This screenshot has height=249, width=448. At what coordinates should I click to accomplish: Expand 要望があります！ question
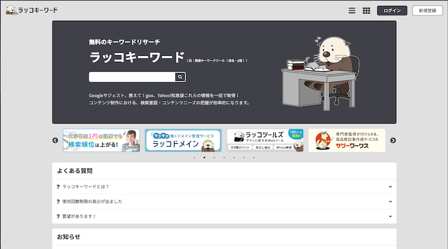pyautogui.click(x=224, y=216)
